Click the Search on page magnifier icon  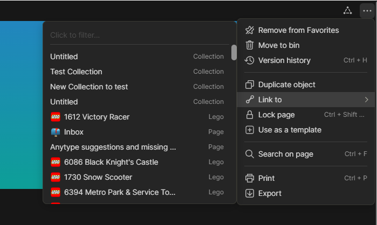[250, 154]
